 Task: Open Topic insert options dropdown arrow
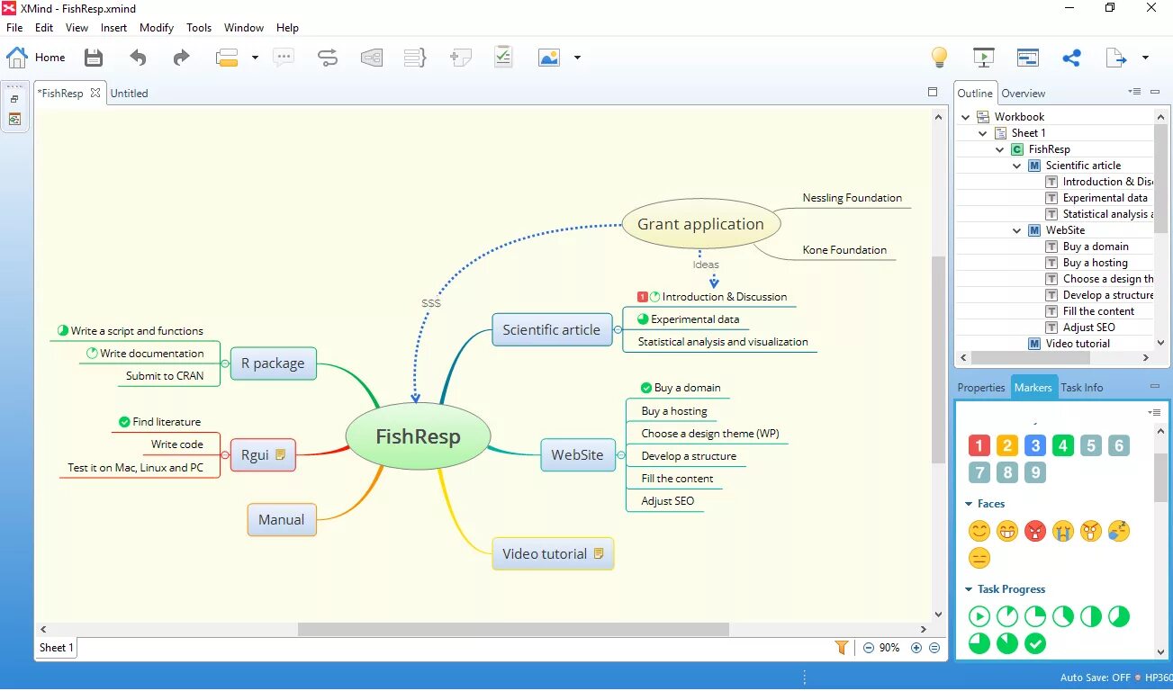pos(255,58)
